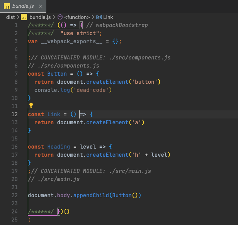Click the Heading constant name on line 16
This screenshot has height=225, width=238.
click(x=59, y=147)
